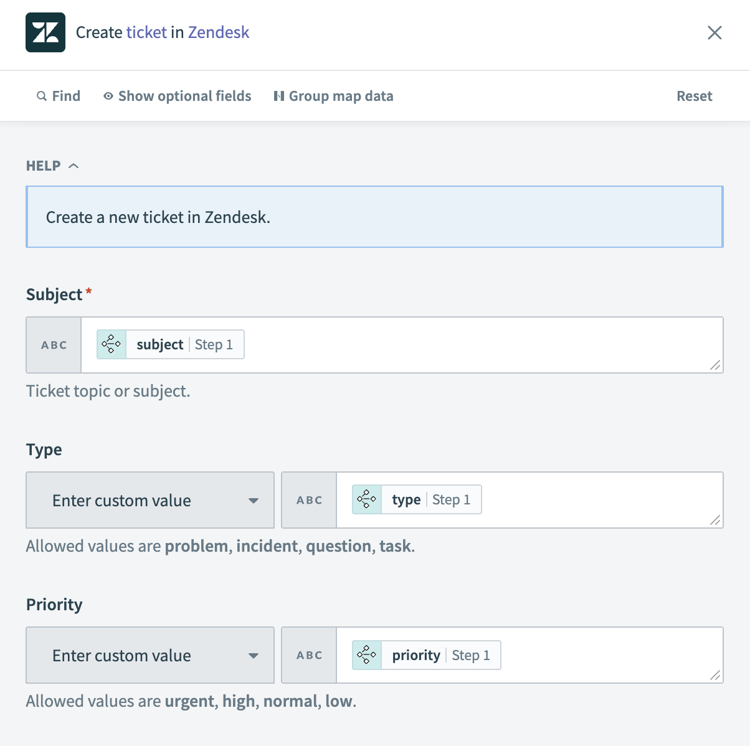Click Group map data toolbar item
The width and height of the screenshot is (750, 746).
[341, 96]
